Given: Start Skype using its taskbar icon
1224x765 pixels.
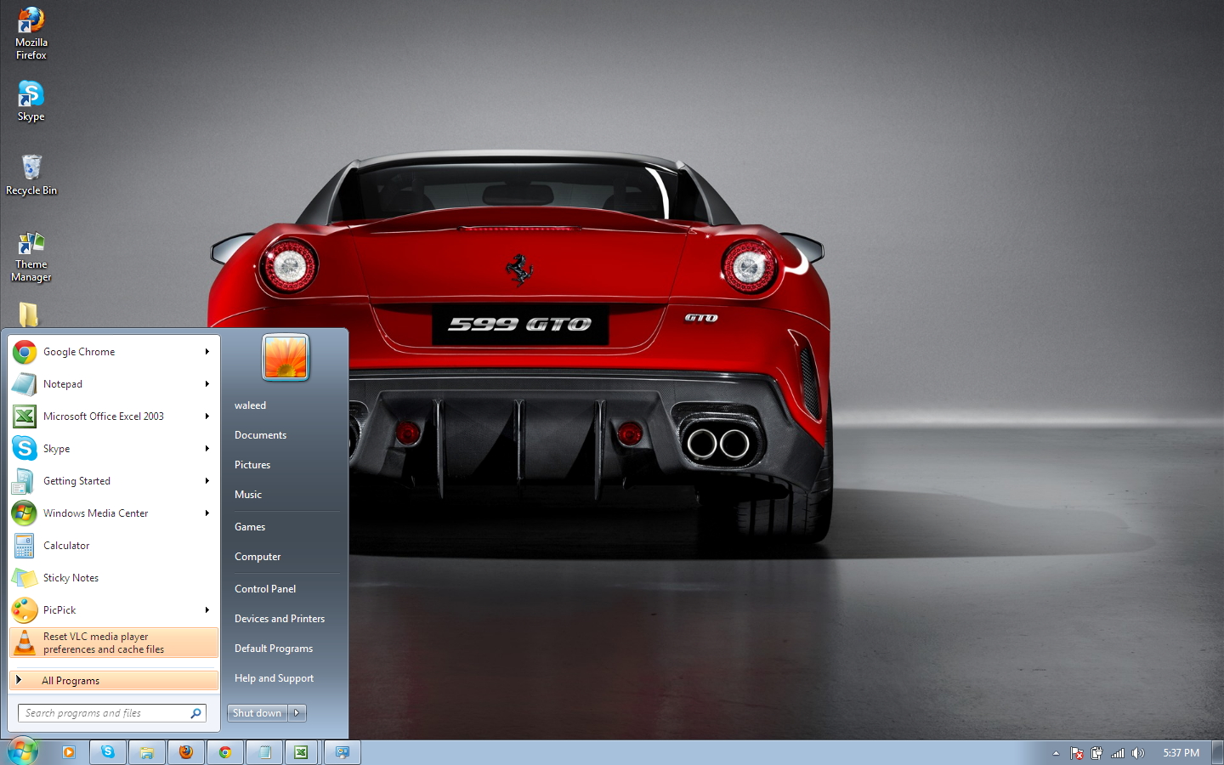Looking at the screenshot, I should [x=107, y=751].
